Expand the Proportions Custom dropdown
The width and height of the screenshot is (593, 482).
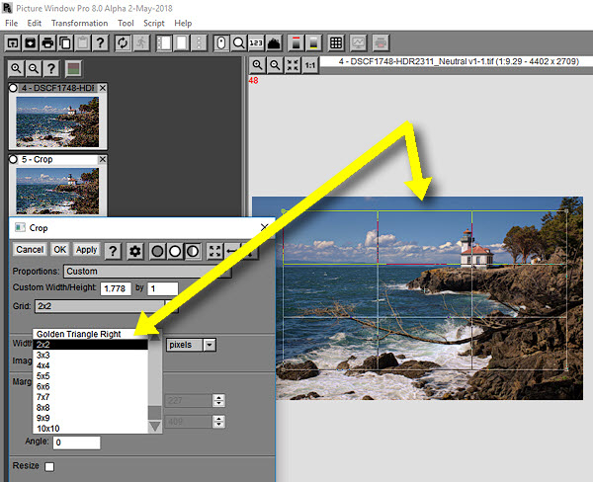[146, 270]
